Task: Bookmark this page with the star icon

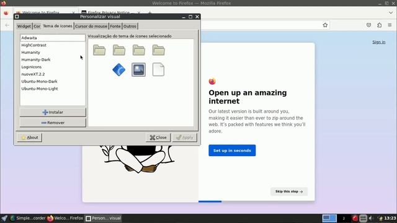Action: pos(325,25)
